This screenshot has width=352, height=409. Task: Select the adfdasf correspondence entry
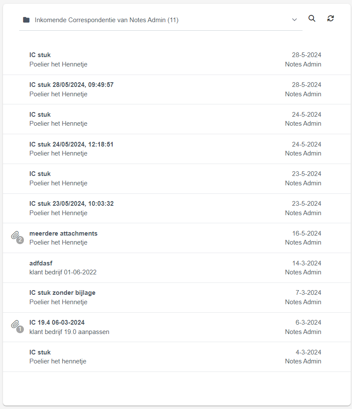coord(177,268)
